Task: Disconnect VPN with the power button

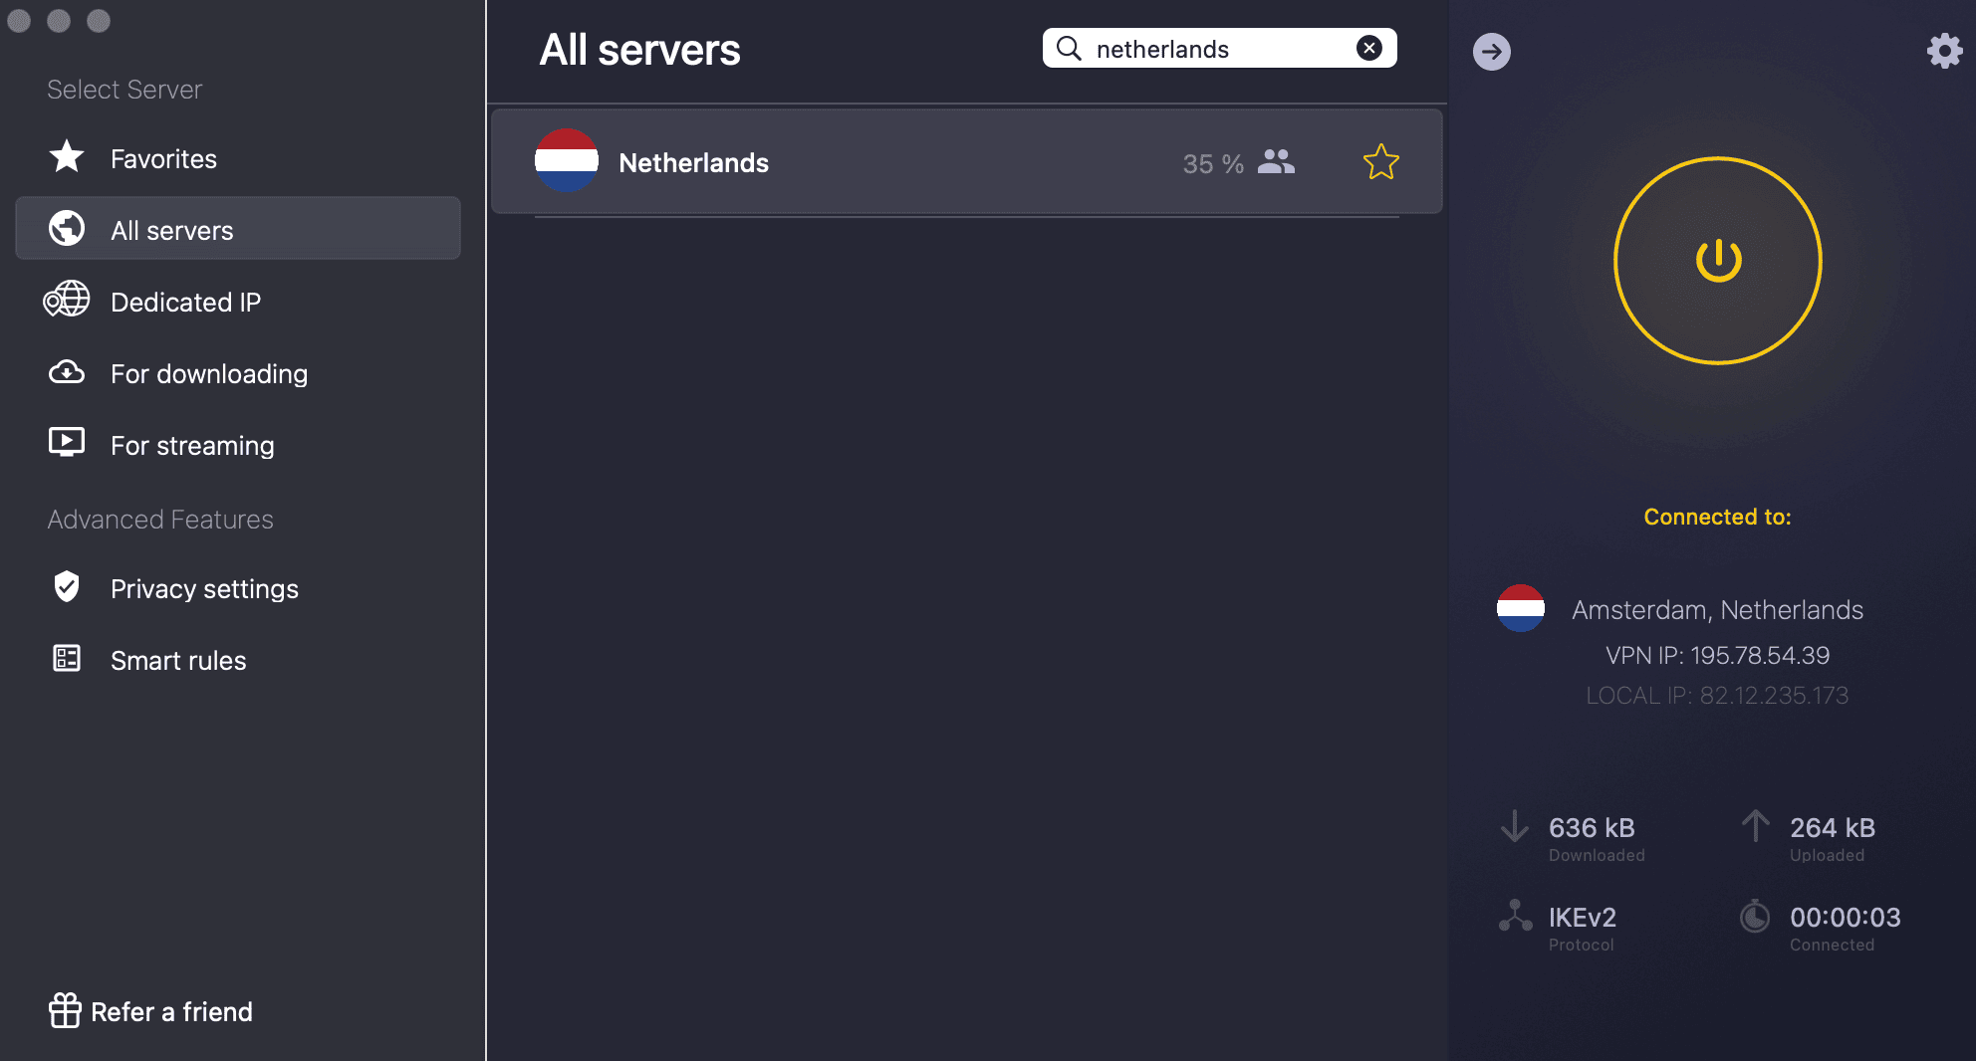Action: [x=1718, y=261]
